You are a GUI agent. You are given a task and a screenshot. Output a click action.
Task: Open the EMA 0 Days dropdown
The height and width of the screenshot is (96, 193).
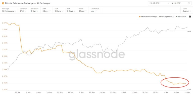[x=59, y=10]
